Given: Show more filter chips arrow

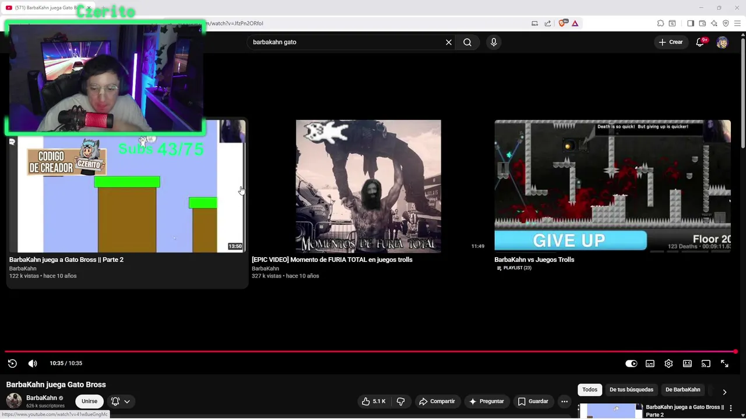Looking at the screenshot, I should point(724,392).
